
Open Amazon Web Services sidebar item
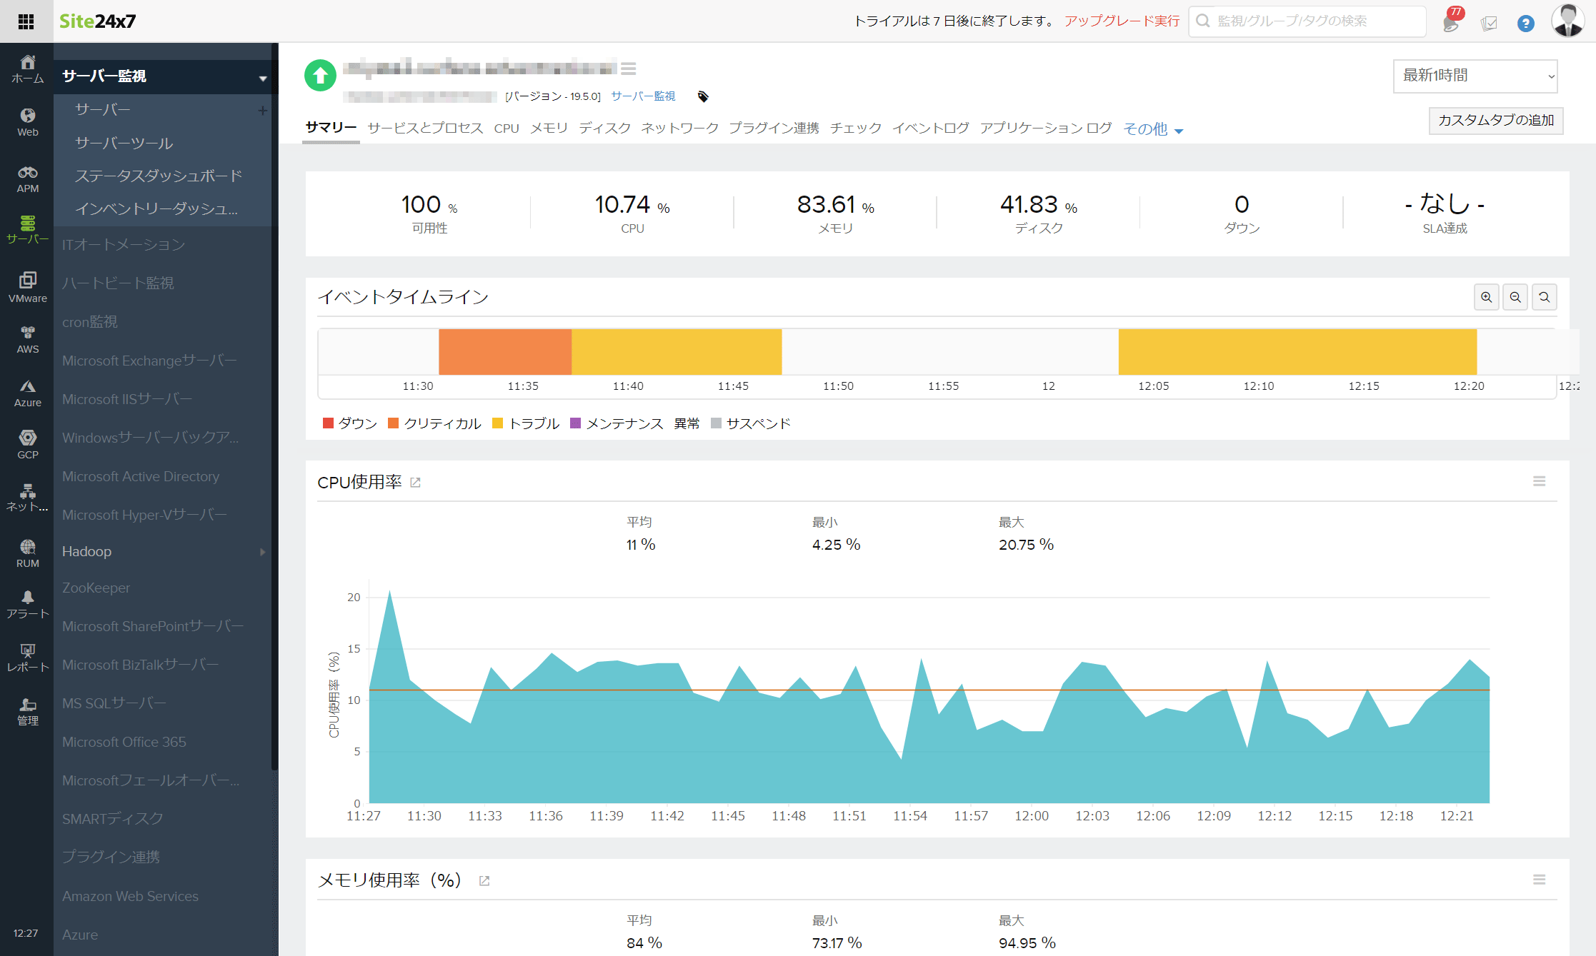click(x=130, y=896)
